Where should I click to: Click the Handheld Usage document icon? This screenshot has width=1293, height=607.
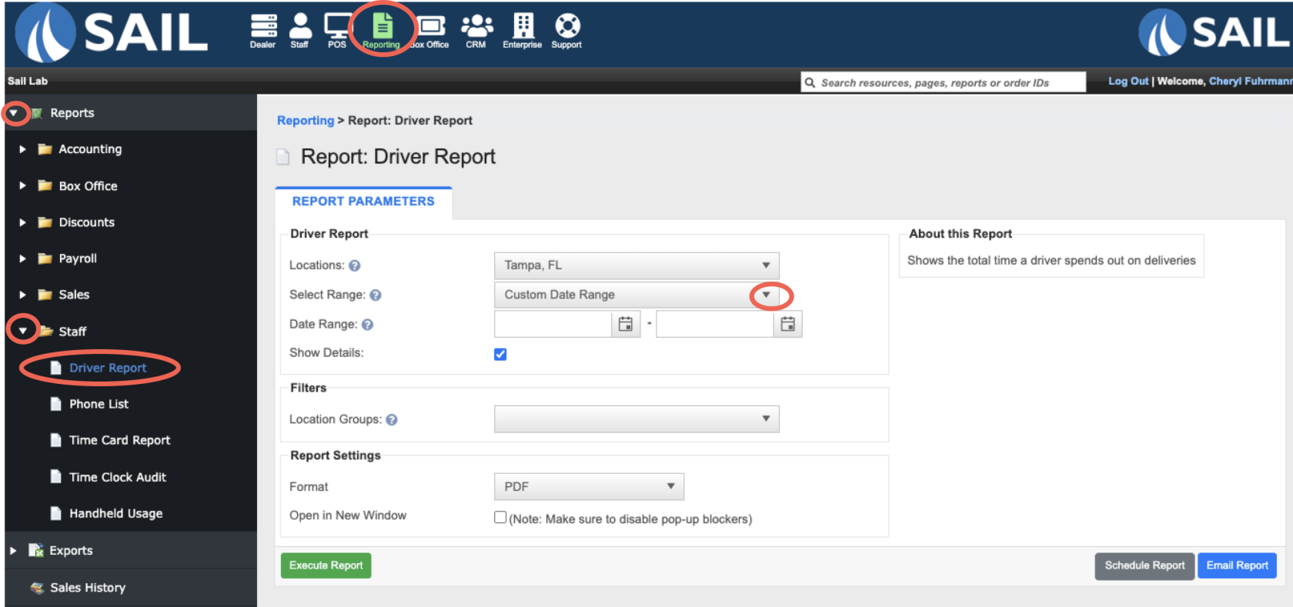(55, 513)
